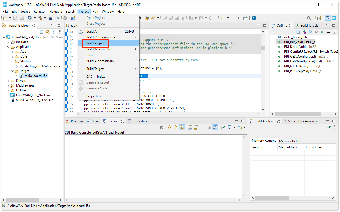
Task: Maximize the Console view panel
Action: click(x=243, y=121)
